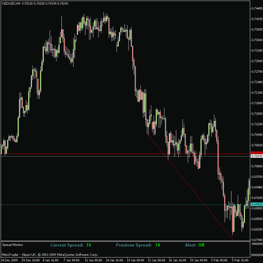The image size is (263, 263).
Task: Click the 0.70600 price axis label
Action: 257,145
